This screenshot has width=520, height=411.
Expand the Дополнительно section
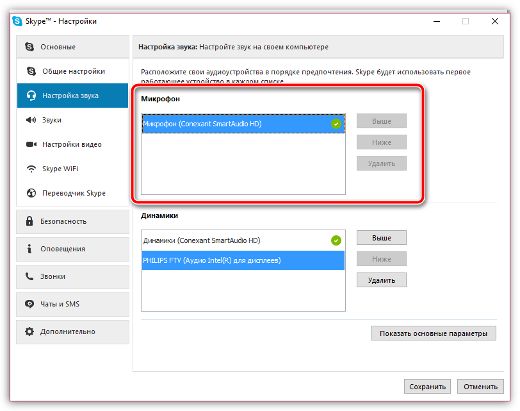click(72, 331)
